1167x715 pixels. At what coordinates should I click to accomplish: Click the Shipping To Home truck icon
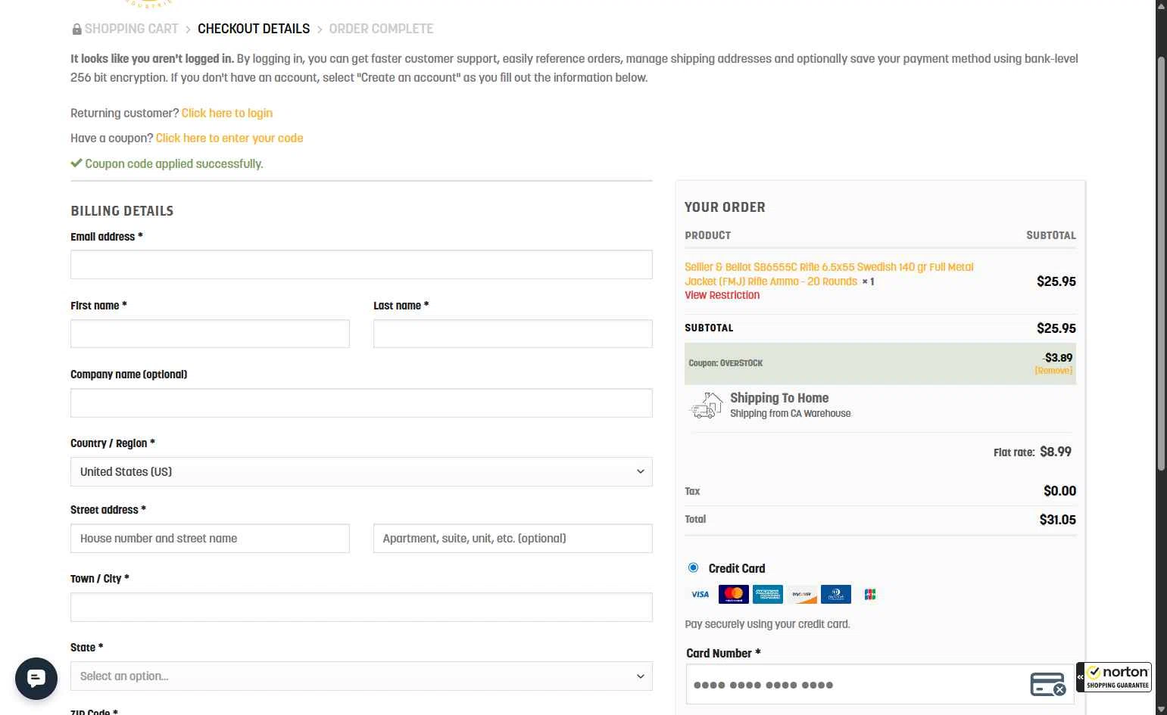[x=706, y=406]
